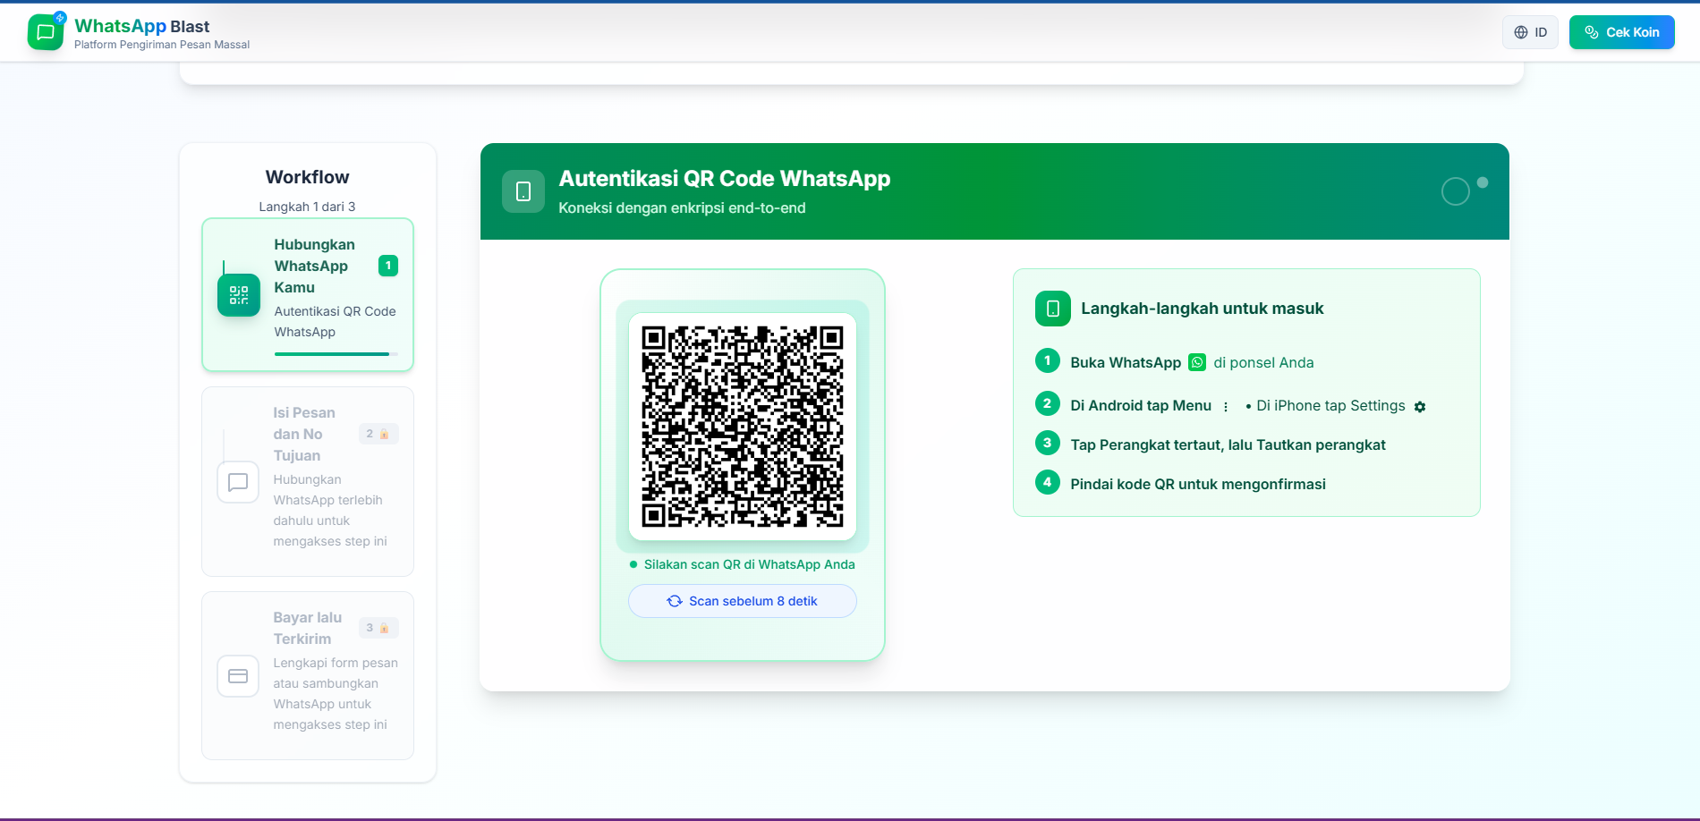
Task: Click the coin icon in Cek Koin
Action: [1592, 32]
